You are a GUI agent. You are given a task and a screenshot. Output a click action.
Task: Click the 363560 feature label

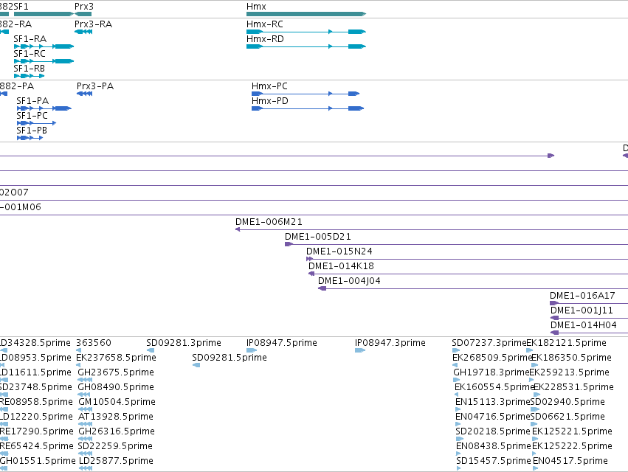point(94,343)
